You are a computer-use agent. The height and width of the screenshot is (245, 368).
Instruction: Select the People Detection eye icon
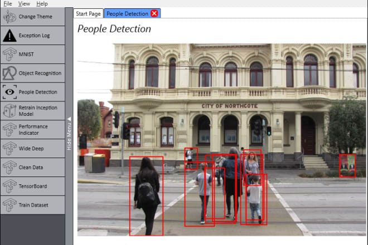[x=9, y=92]
